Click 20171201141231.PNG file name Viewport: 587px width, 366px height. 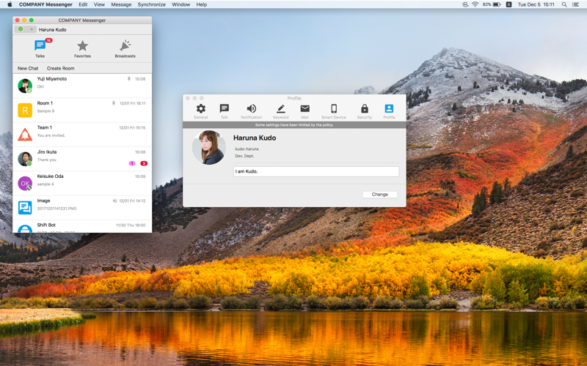[x=56, y=209]
